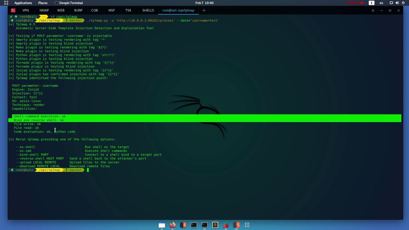
Task: Open the clock showing Feb 7 10:00
Action: tap(204, 3)
